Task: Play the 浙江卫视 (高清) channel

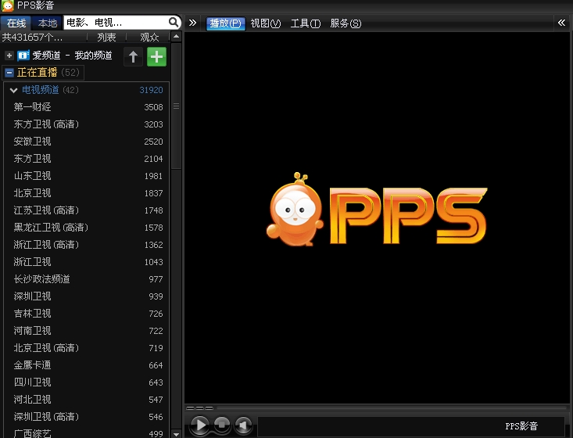Action: point(46,245)
